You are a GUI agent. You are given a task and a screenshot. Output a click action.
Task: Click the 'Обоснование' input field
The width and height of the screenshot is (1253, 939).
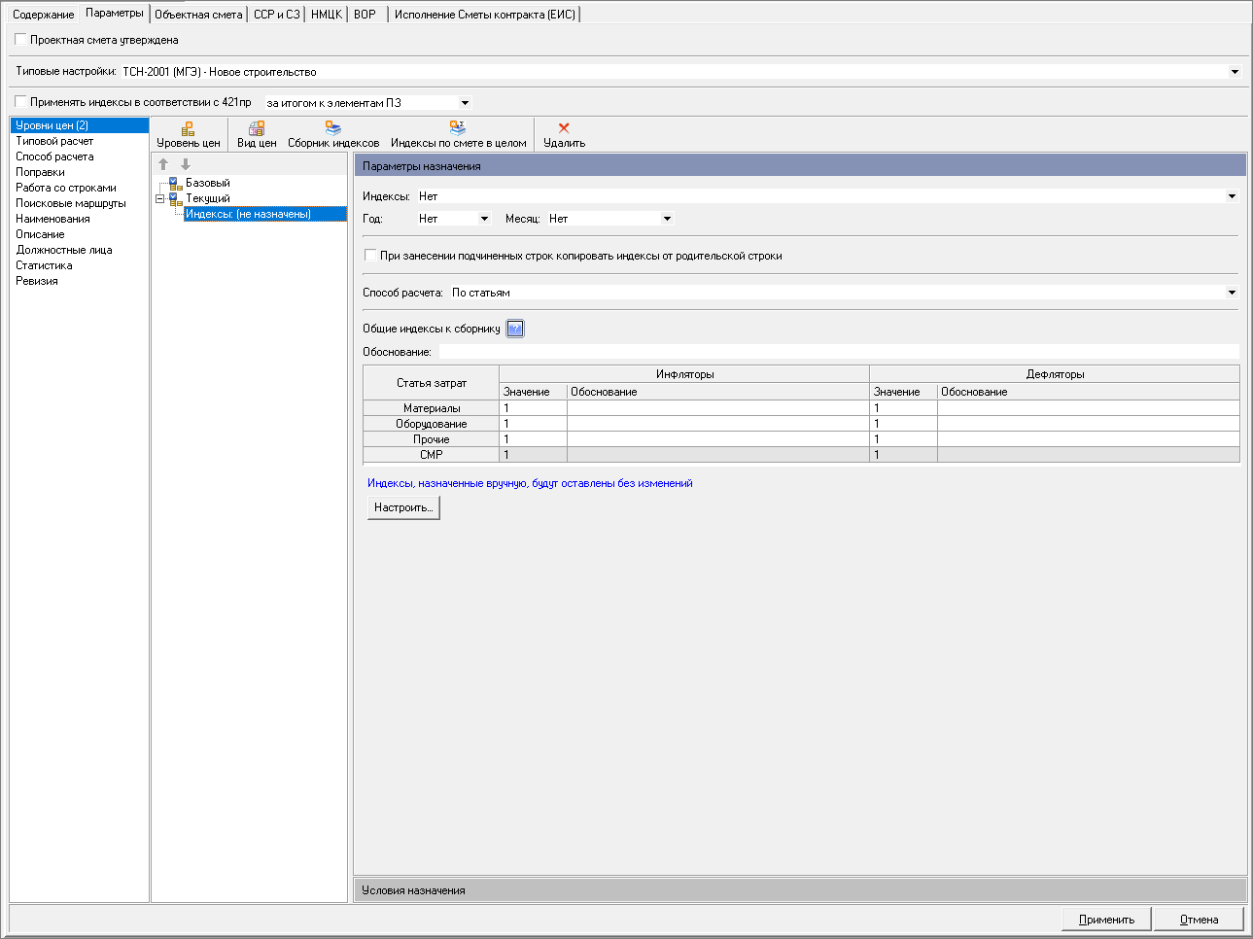838,352
